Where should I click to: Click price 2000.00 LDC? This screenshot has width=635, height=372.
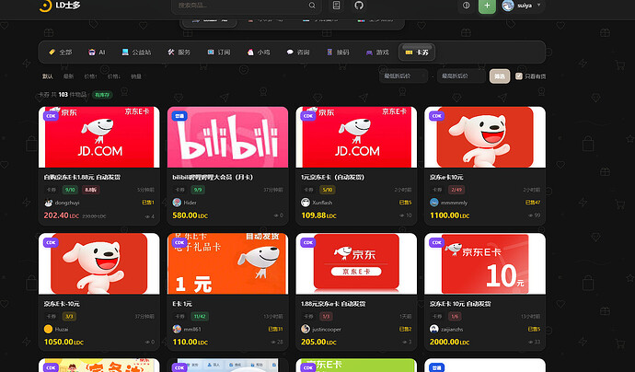(449, 343)
